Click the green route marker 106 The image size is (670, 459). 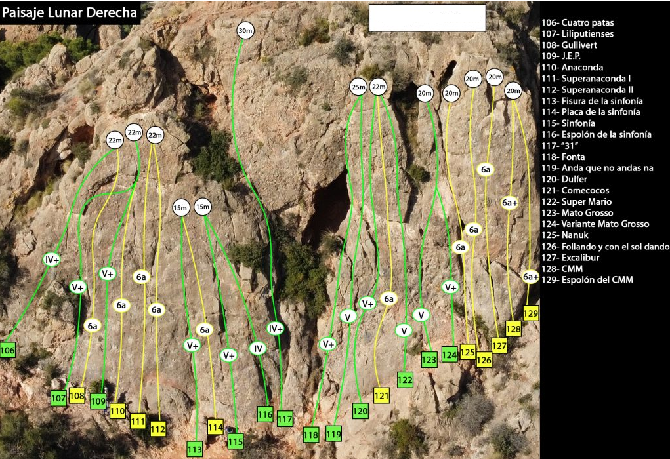7,350
